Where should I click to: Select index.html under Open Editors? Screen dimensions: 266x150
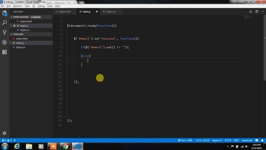point(31,21)
